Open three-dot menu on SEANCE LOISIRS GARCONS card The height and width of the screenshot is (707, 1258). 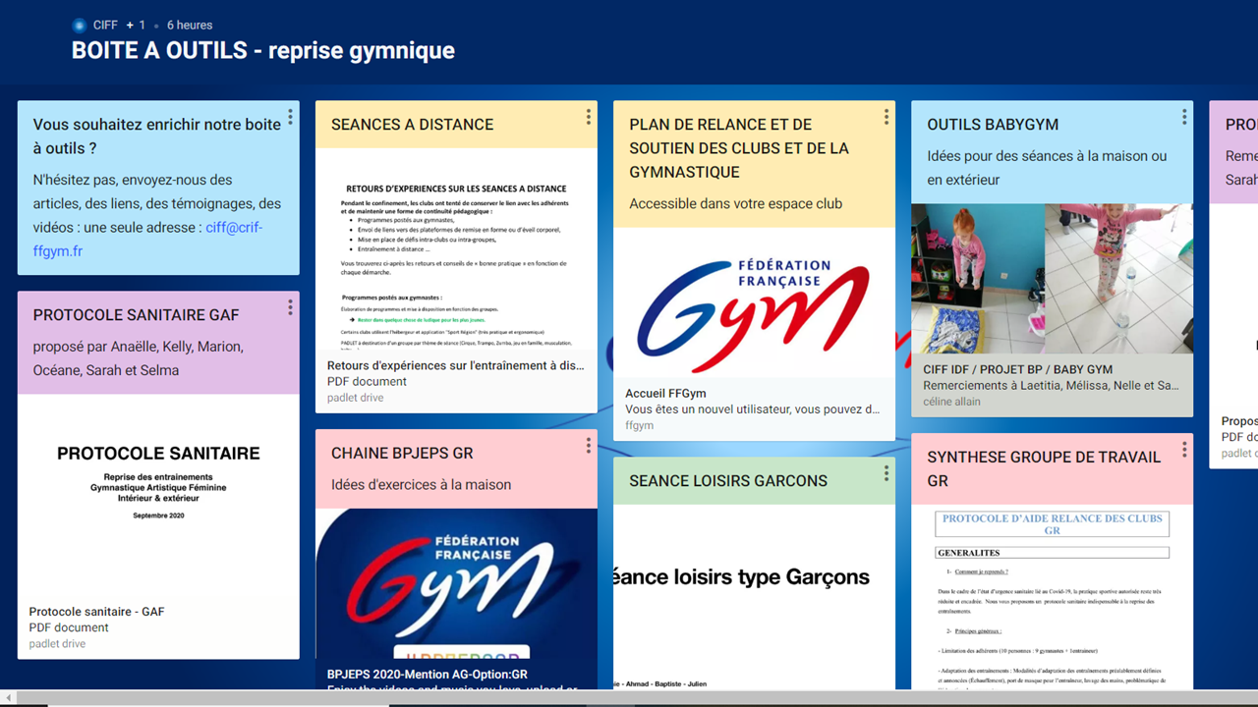pos(886,473)
